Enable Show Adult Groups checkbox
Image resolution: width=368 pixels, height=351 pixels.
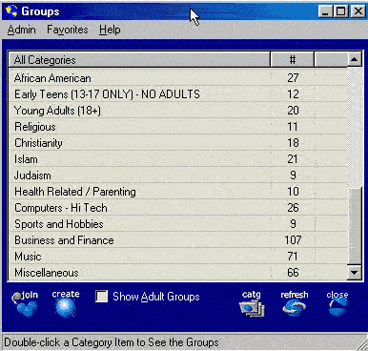coord(102,297)
